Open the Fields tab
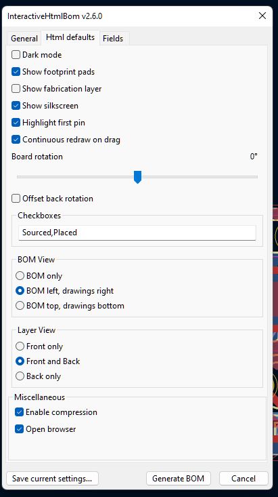Viewport: 278px width, 497px height. tap(113, 39)
